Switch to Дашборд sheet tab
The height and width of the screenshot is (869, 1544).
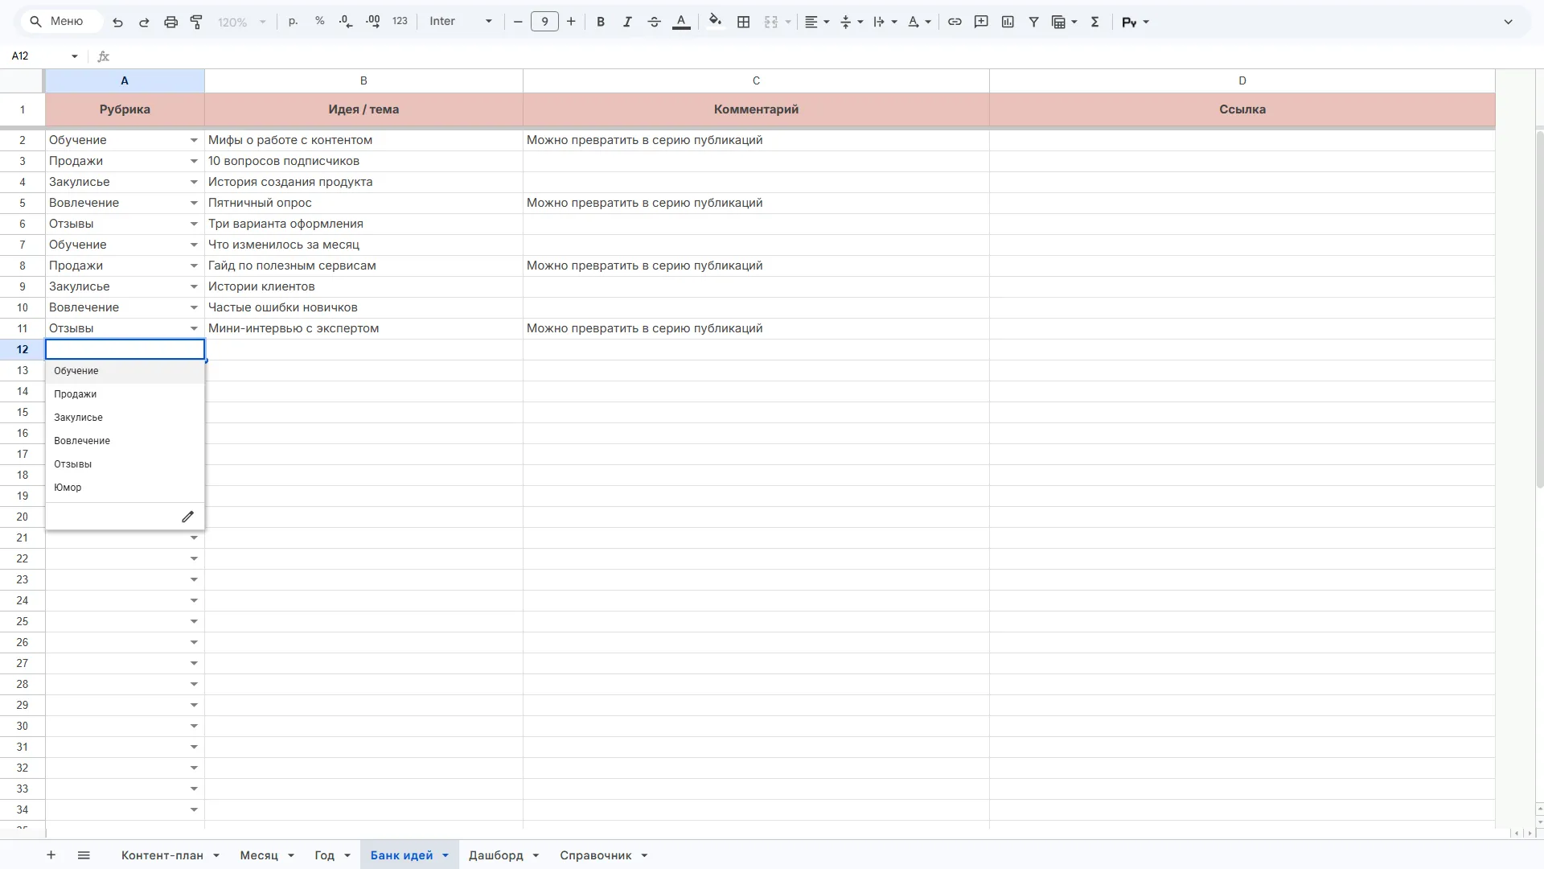point(495,855)
